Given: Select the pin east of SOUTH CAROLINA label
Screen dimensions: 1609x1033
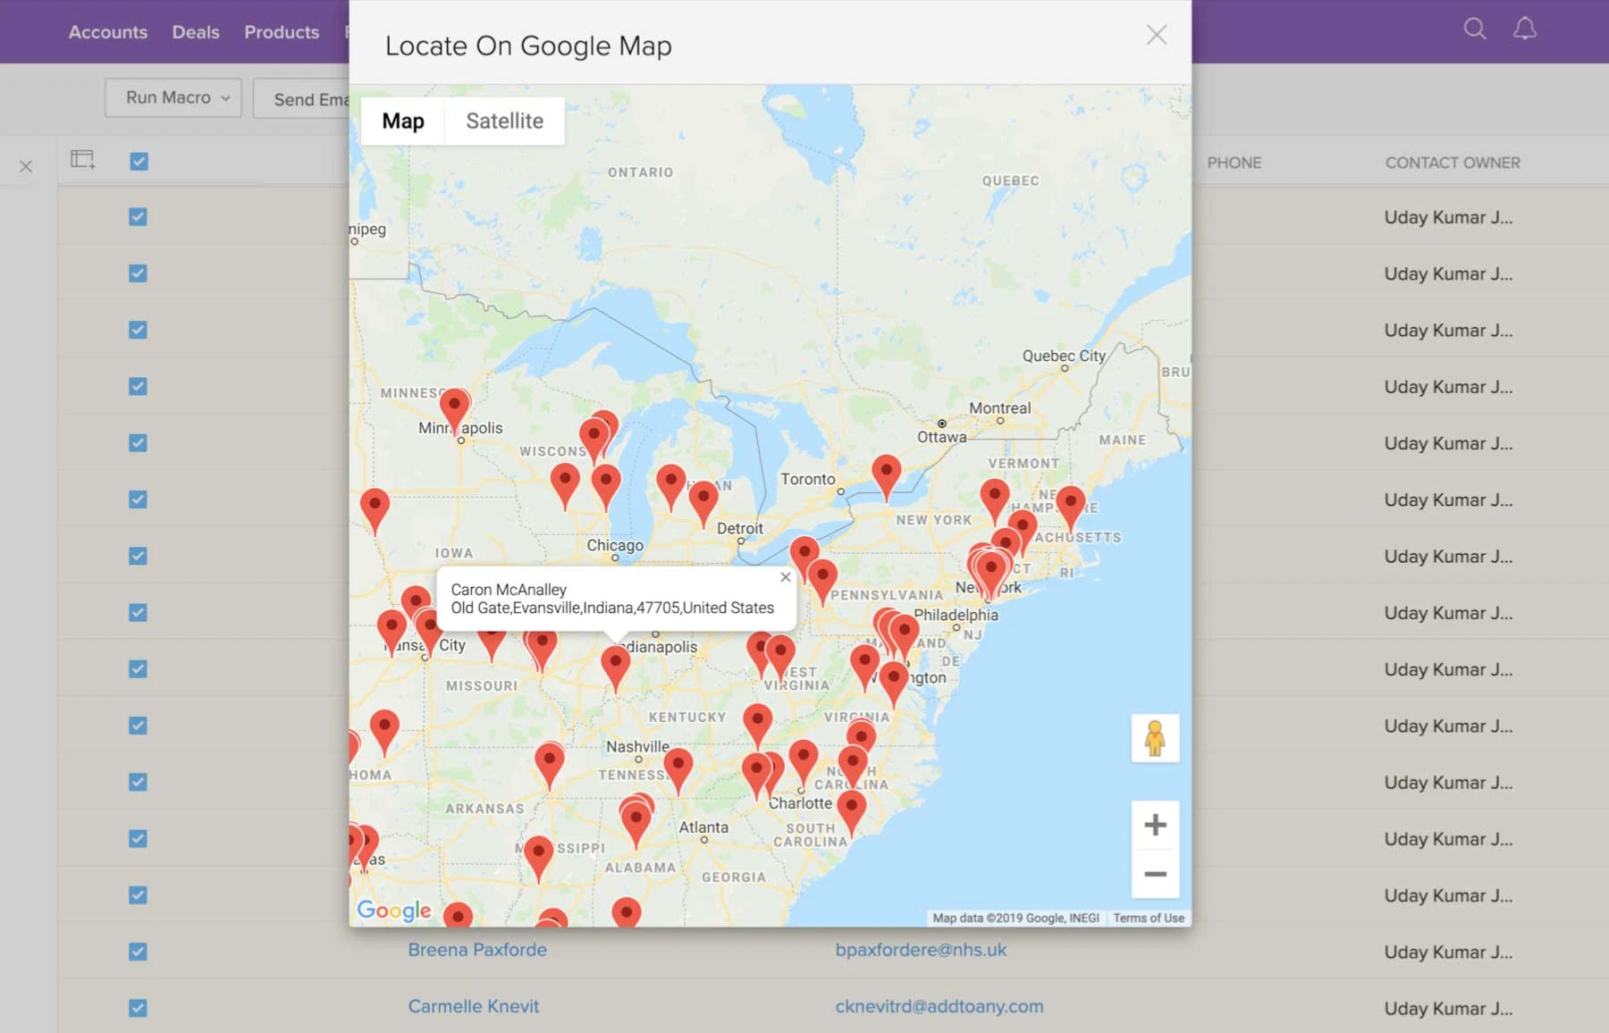Looking at the screenshot, I should 851,812.
